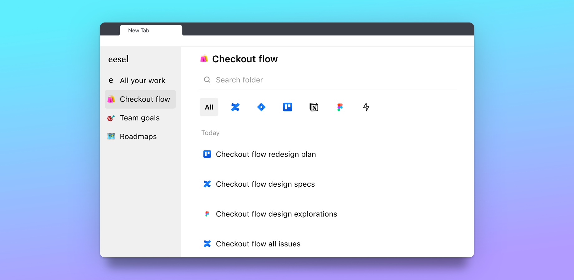Click Trello icon beside redesign plan

[x=207, y=154]
